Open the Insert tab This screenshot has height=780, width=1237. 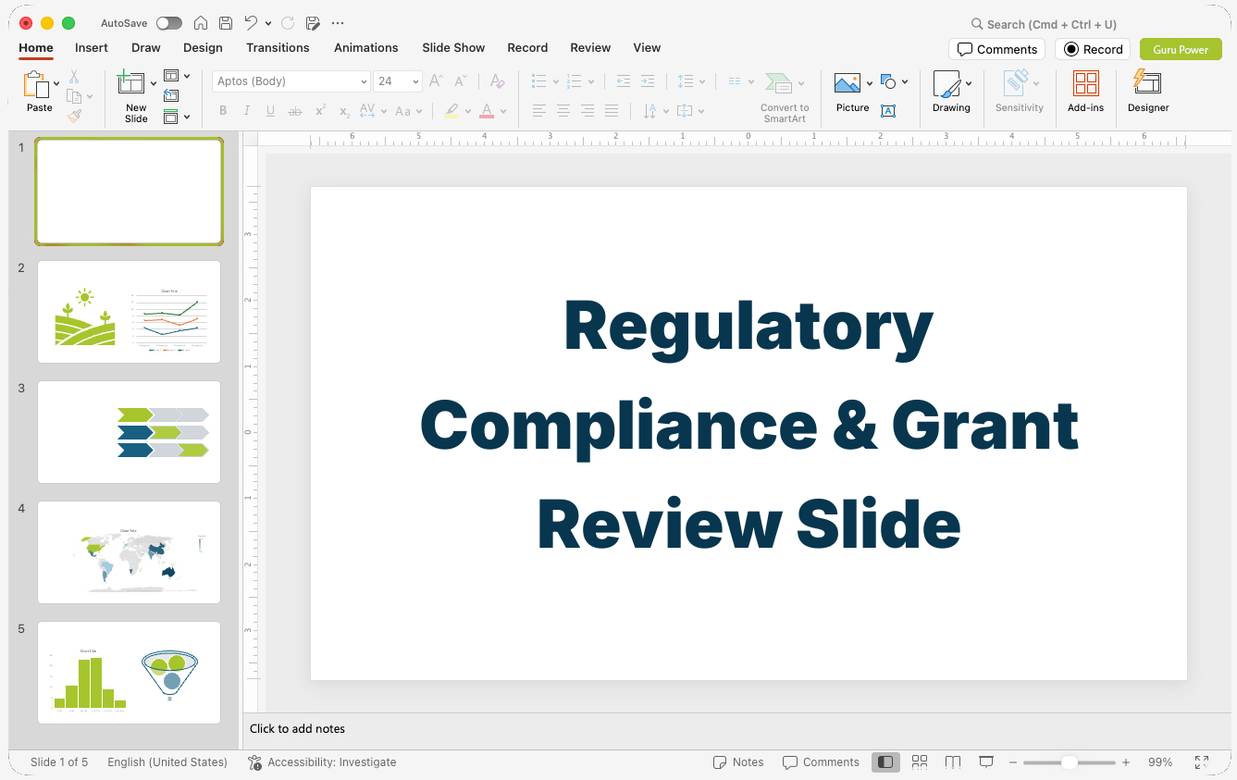(92, 48)
